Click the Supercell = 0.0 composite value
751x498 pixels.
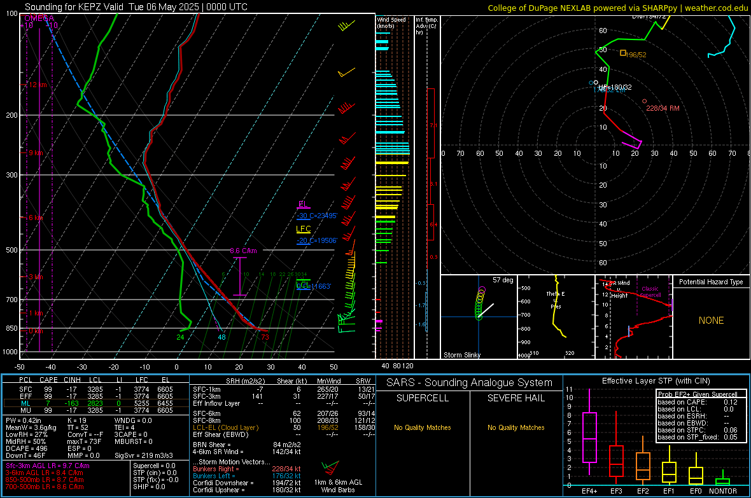154,466
